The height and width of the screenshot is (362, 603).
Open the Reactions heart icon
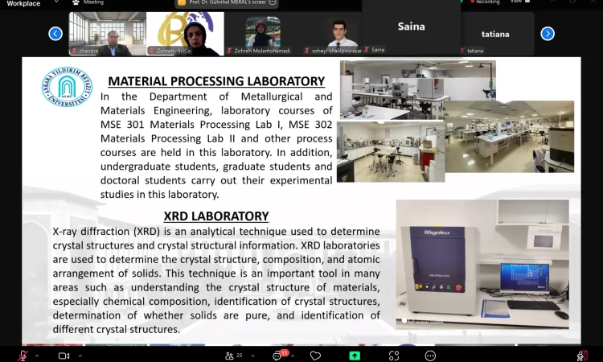[x=315, y=356]
